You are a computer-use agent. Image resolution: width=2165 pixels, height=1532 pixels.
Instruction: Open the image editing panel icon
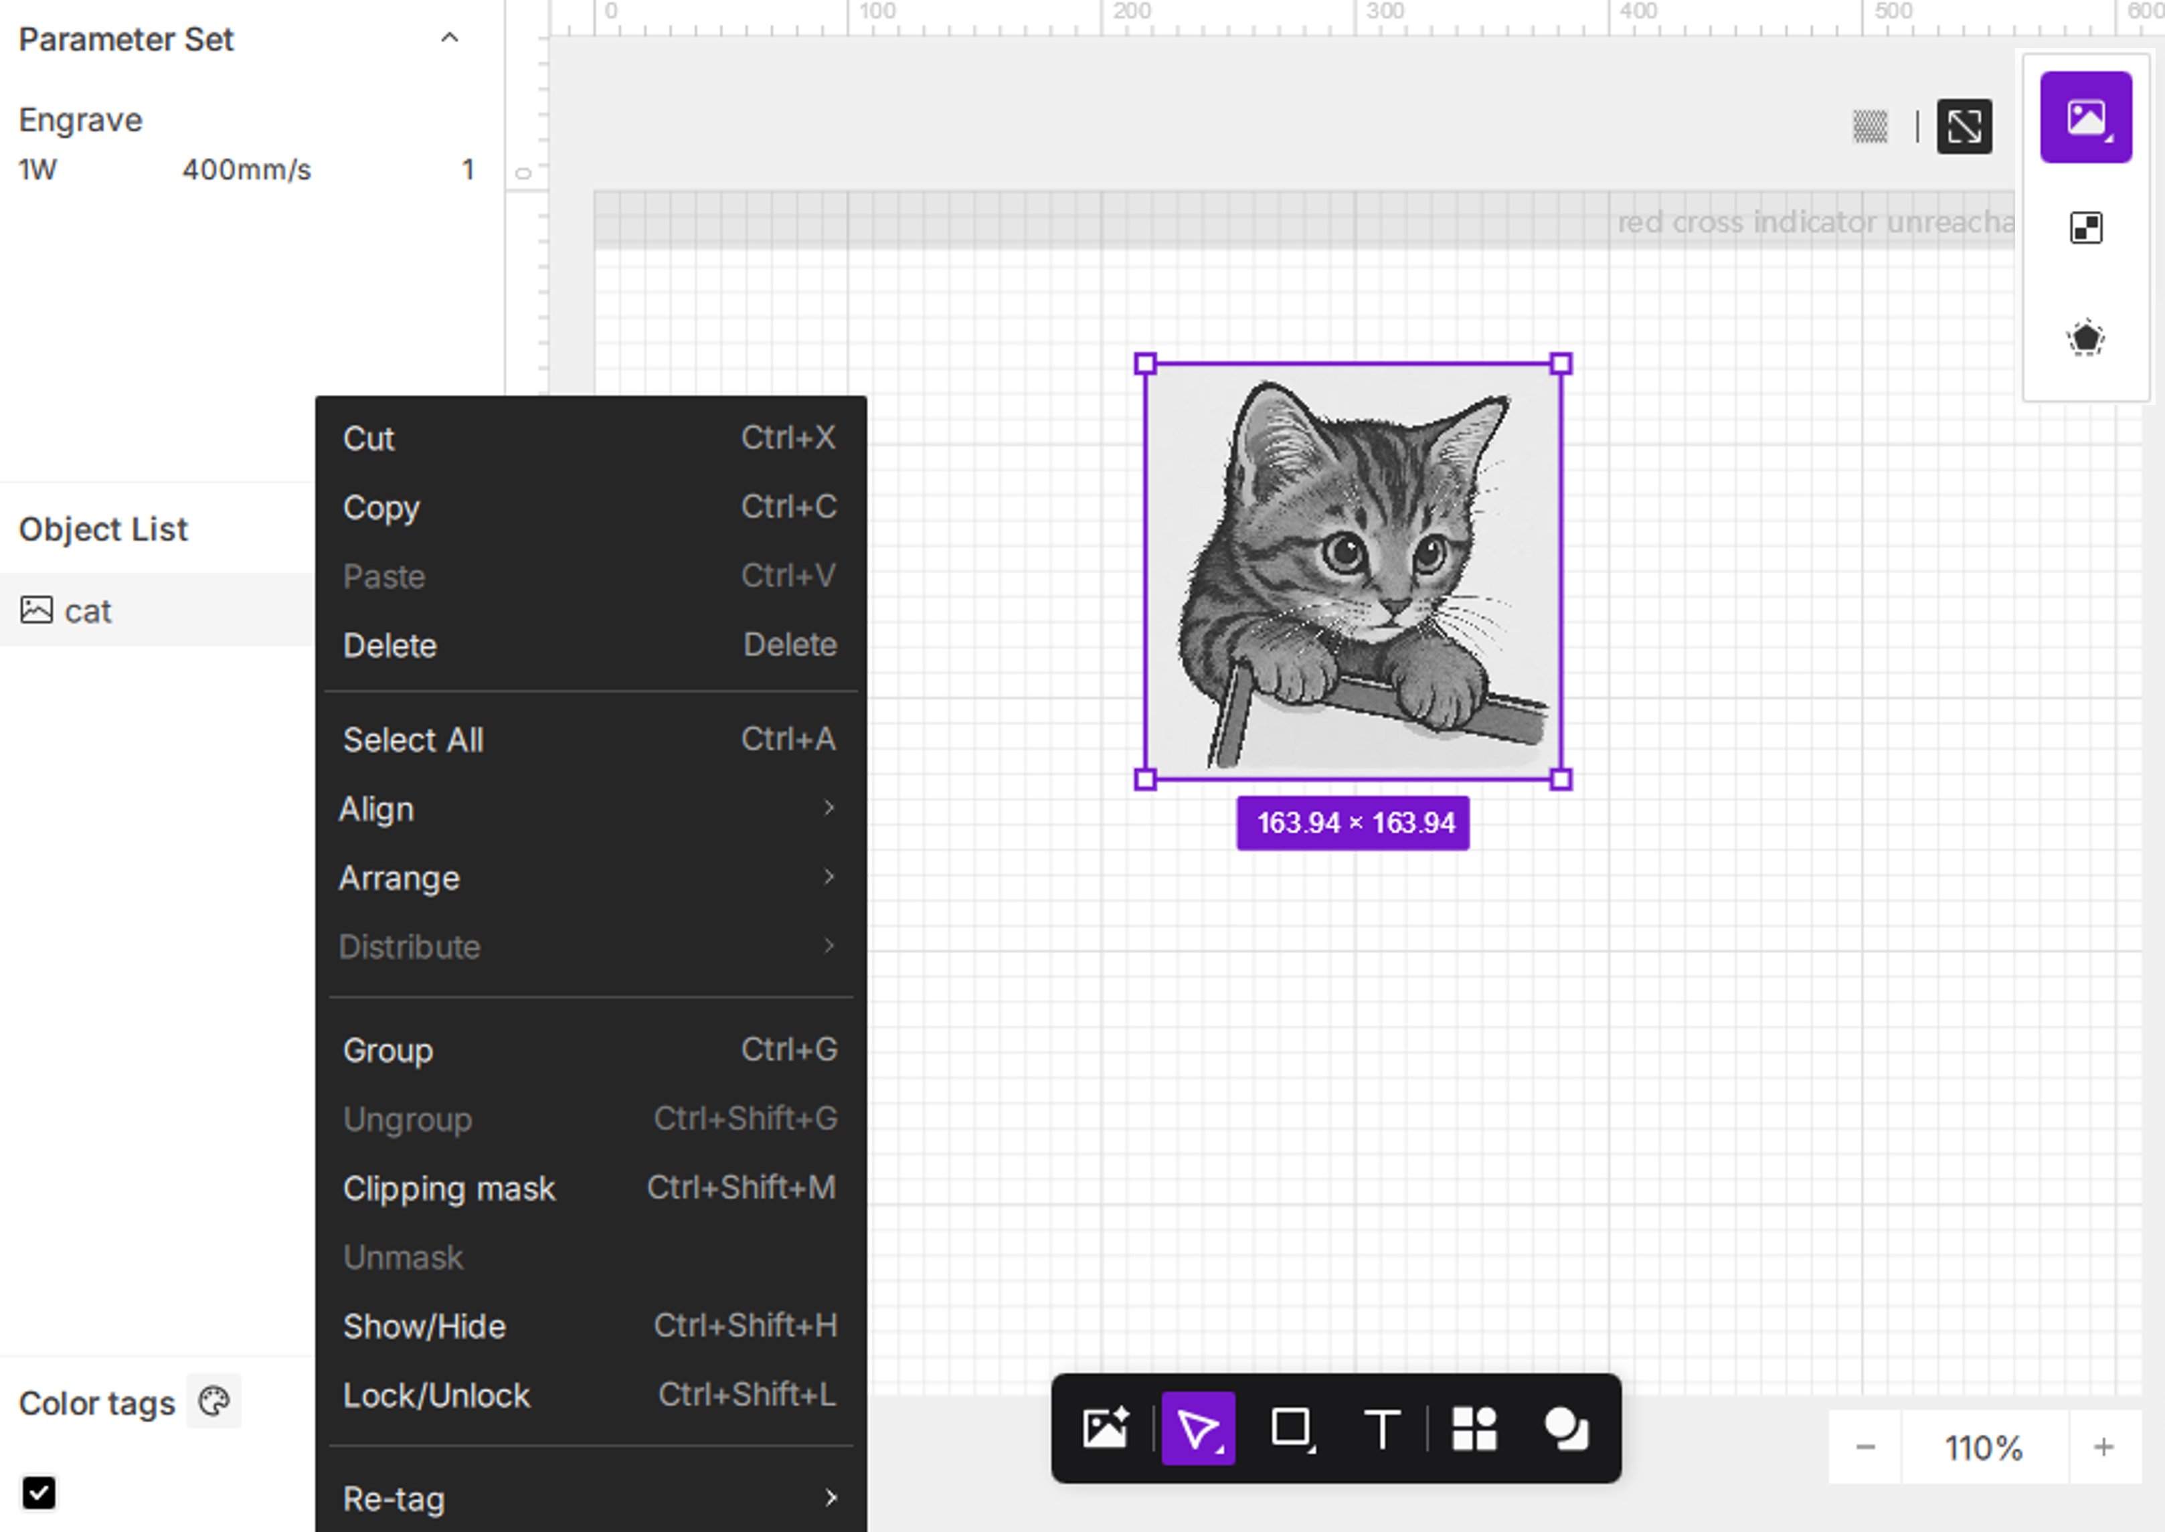click(2085, 118)
